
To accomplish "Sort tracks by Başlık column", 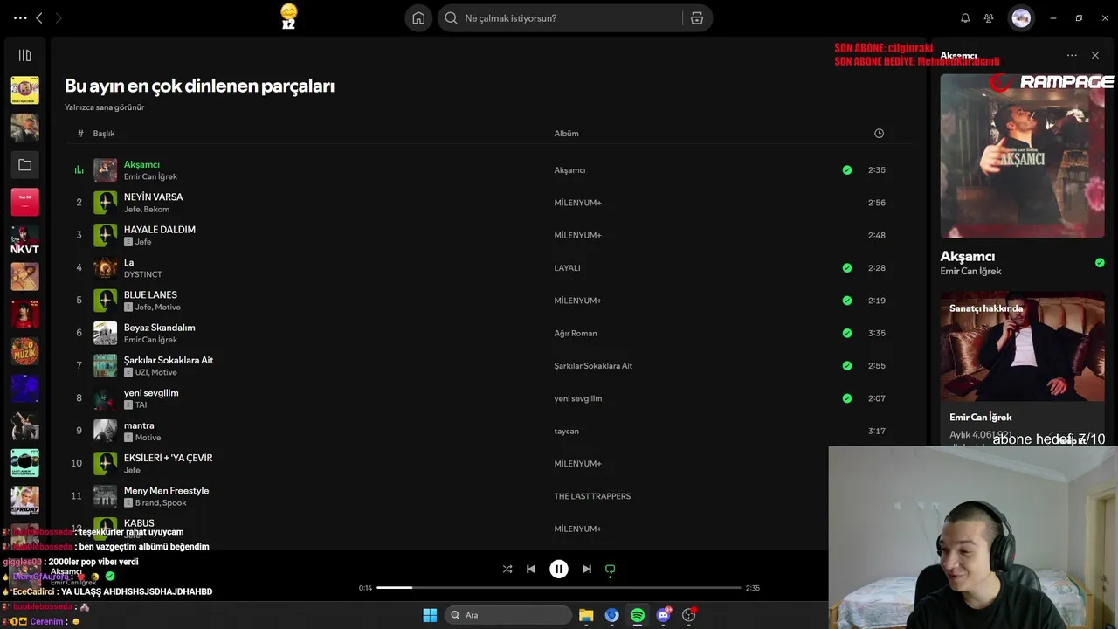I will 104,134.
